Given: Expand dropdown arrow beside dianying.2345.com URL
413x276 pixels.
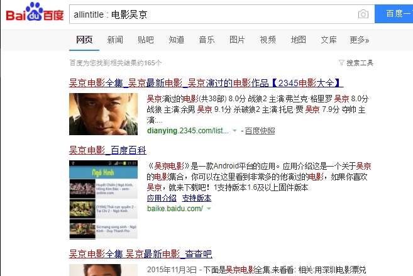Looking at the screenshot, I should click(x=234, y=131).
